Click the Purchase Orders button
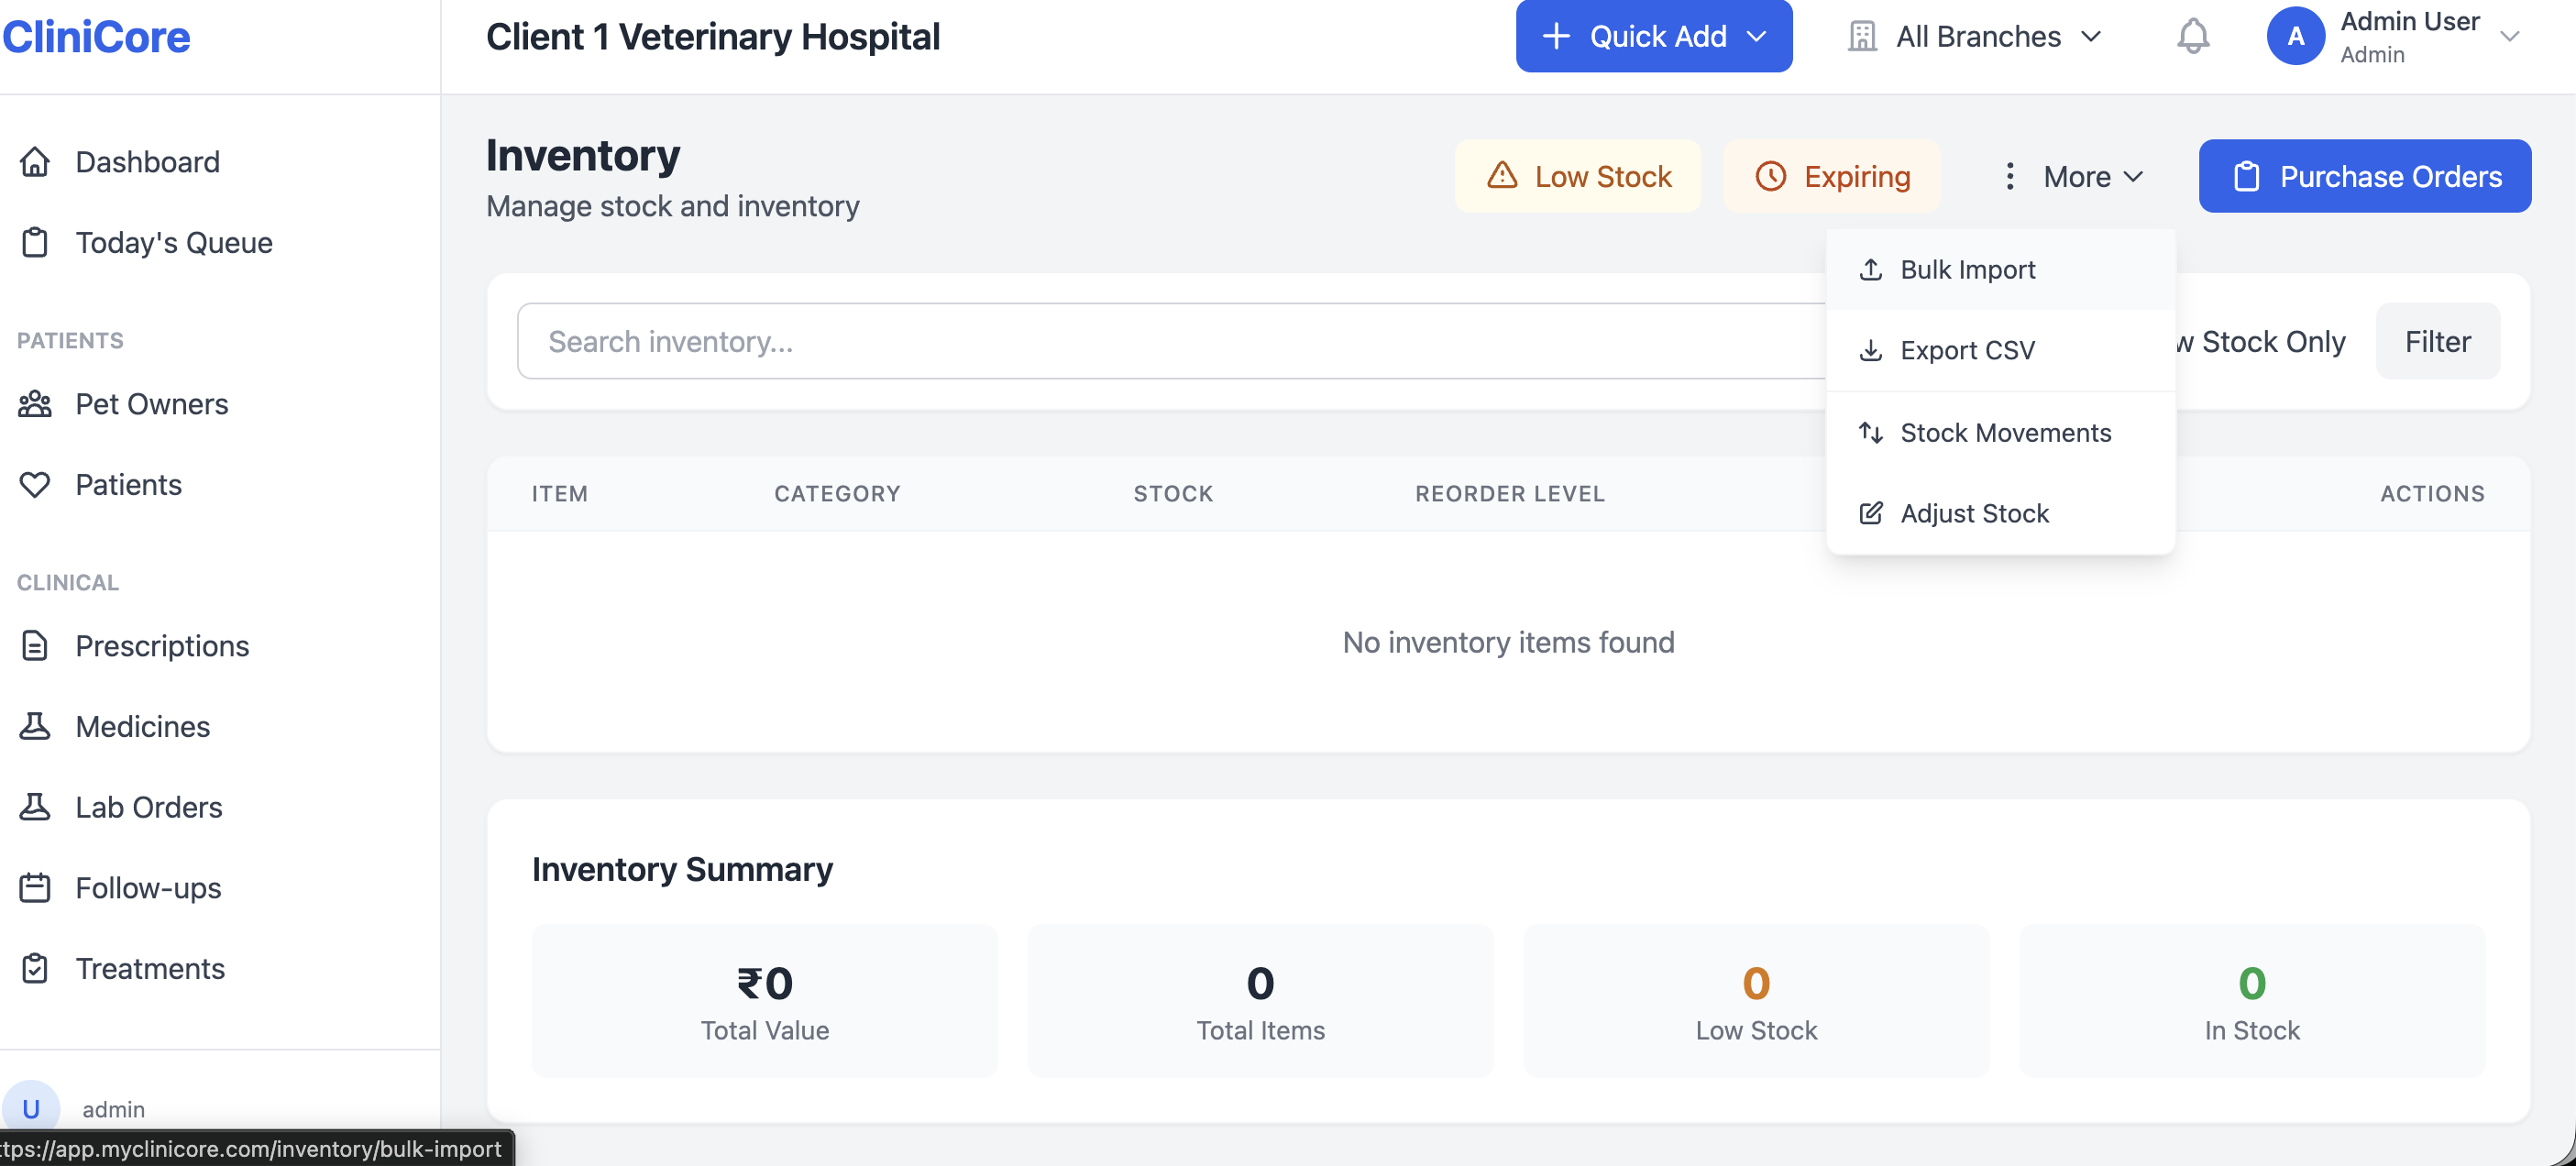The image size is (2576, 1166). (2364, 176)
